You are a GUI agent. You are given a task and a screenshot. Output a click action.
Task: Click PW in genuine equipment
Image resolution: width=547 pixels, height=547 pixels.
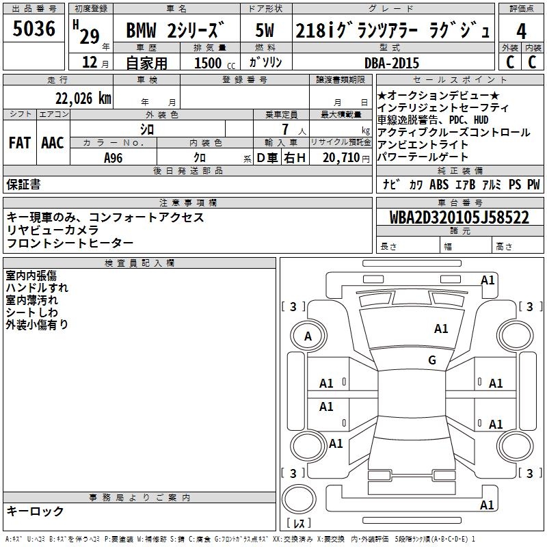coord(533,184)
